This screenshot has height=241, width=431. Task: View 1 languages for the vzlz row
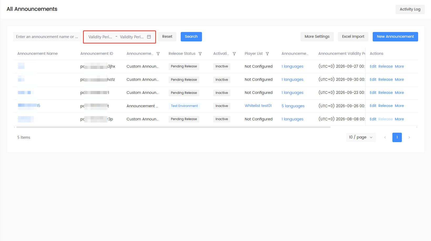tap(292, 79)
